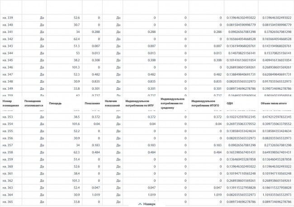Click 'Индивидуальное потребление по среднему' header
The width and height of the screenshot is (294, 207).
tap(172, 103)
